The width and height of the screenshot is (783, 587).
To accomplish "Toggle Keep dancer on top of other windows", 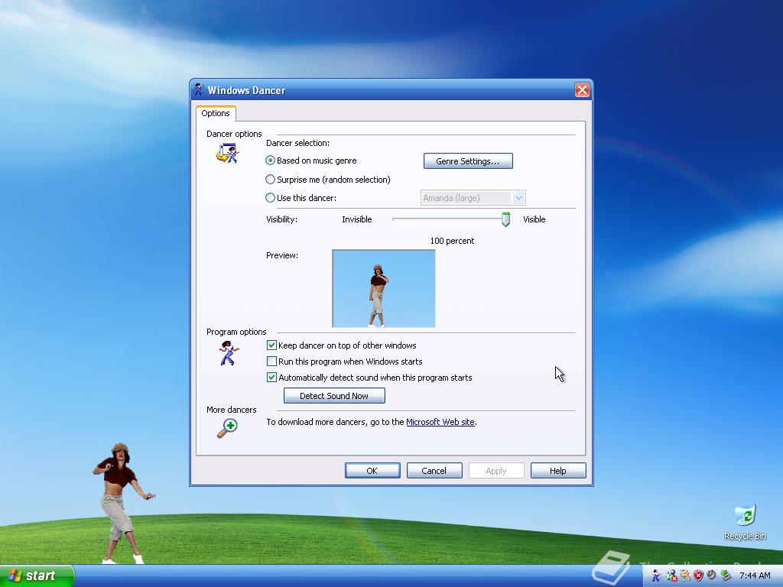I will 271,345.
